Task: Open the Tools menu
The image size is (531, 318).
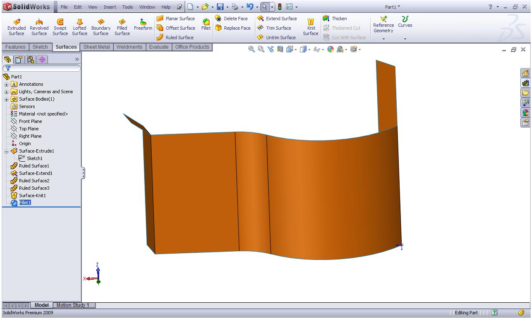Action: pyautogui.click(x=128, y=7)
